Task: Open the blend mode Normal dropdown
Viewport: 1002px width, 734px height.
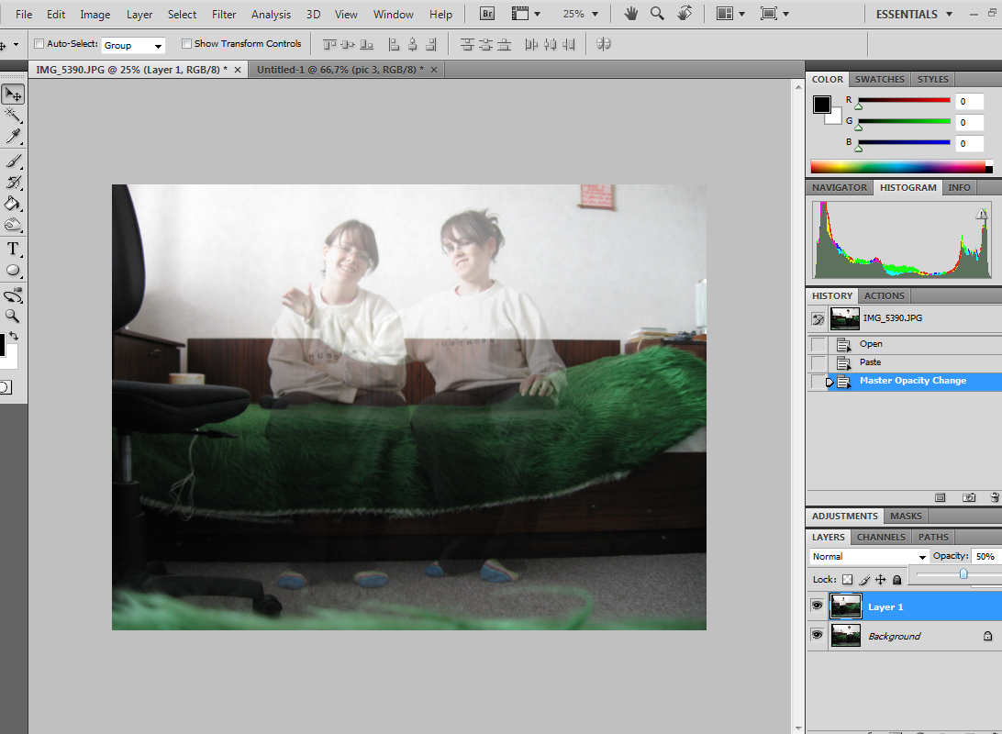Action: tap(868, 556)
